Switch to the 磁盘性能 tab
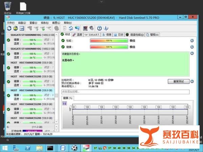Screen dimensions: 203x152 [135, 35]
